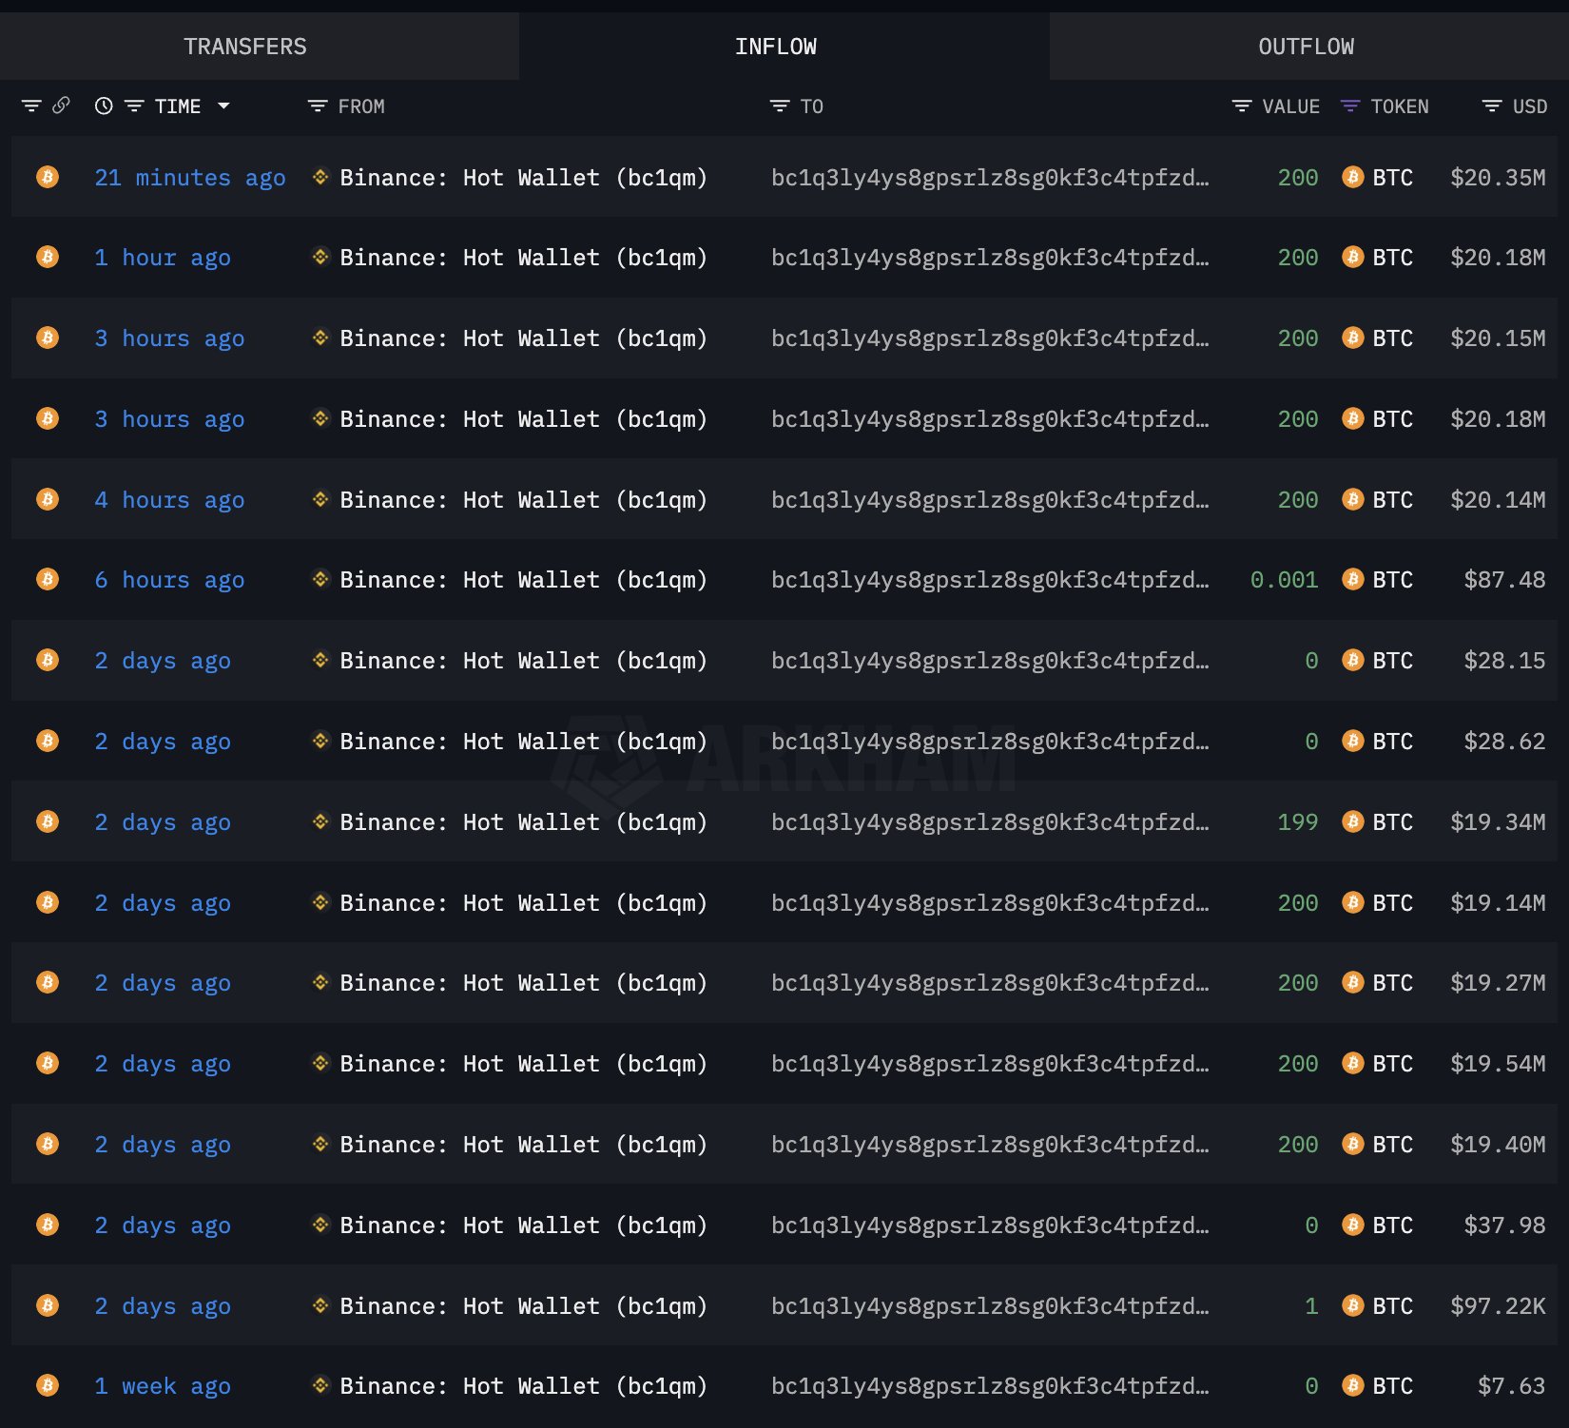Open the filter left of the link icon
This screenshot has width=1569, height=1428.
point(31,106)
